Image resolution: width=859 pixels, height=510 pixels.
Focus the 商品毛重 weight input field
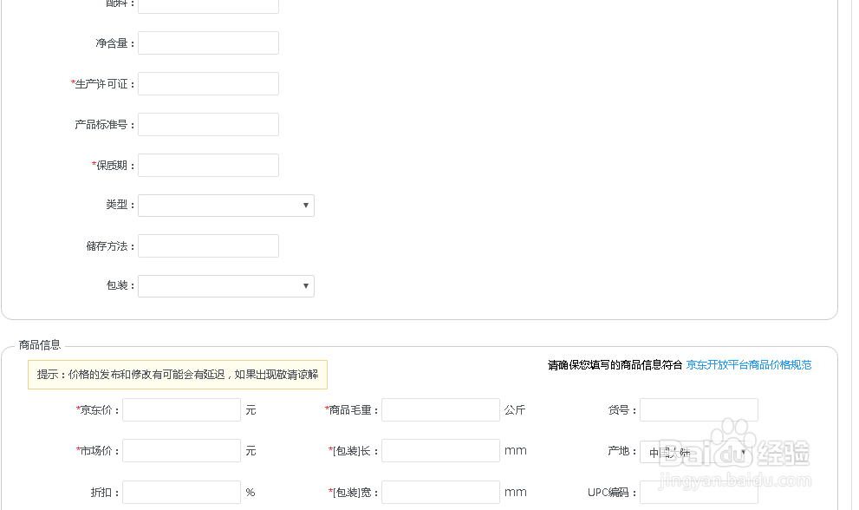tap(440, 409)
